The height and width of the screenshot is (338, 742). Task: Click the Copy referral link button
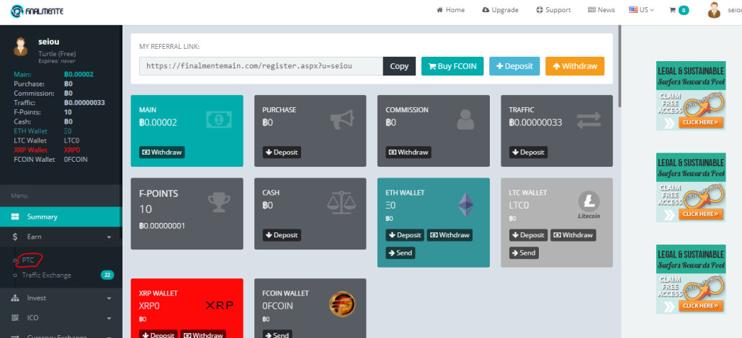399,66
